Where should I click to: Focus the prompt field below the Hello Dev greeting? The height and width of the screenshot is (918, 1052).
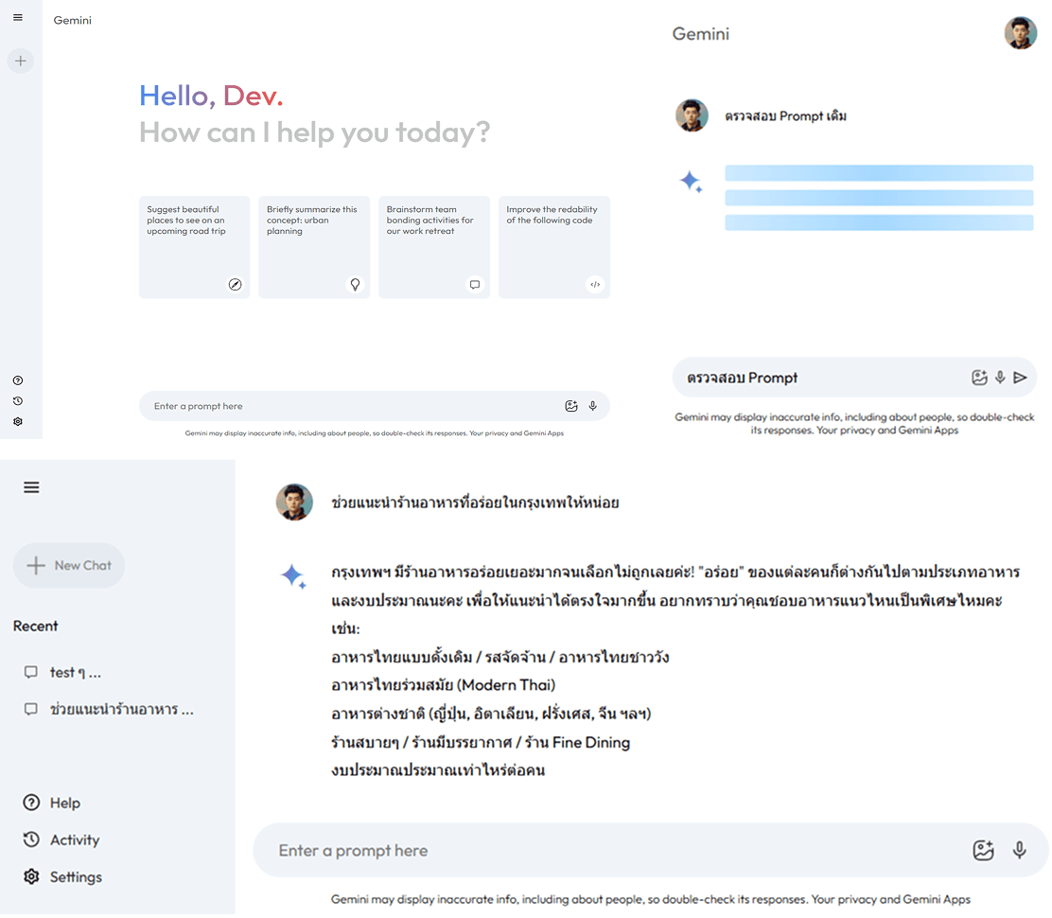click(x=350, y=406)
